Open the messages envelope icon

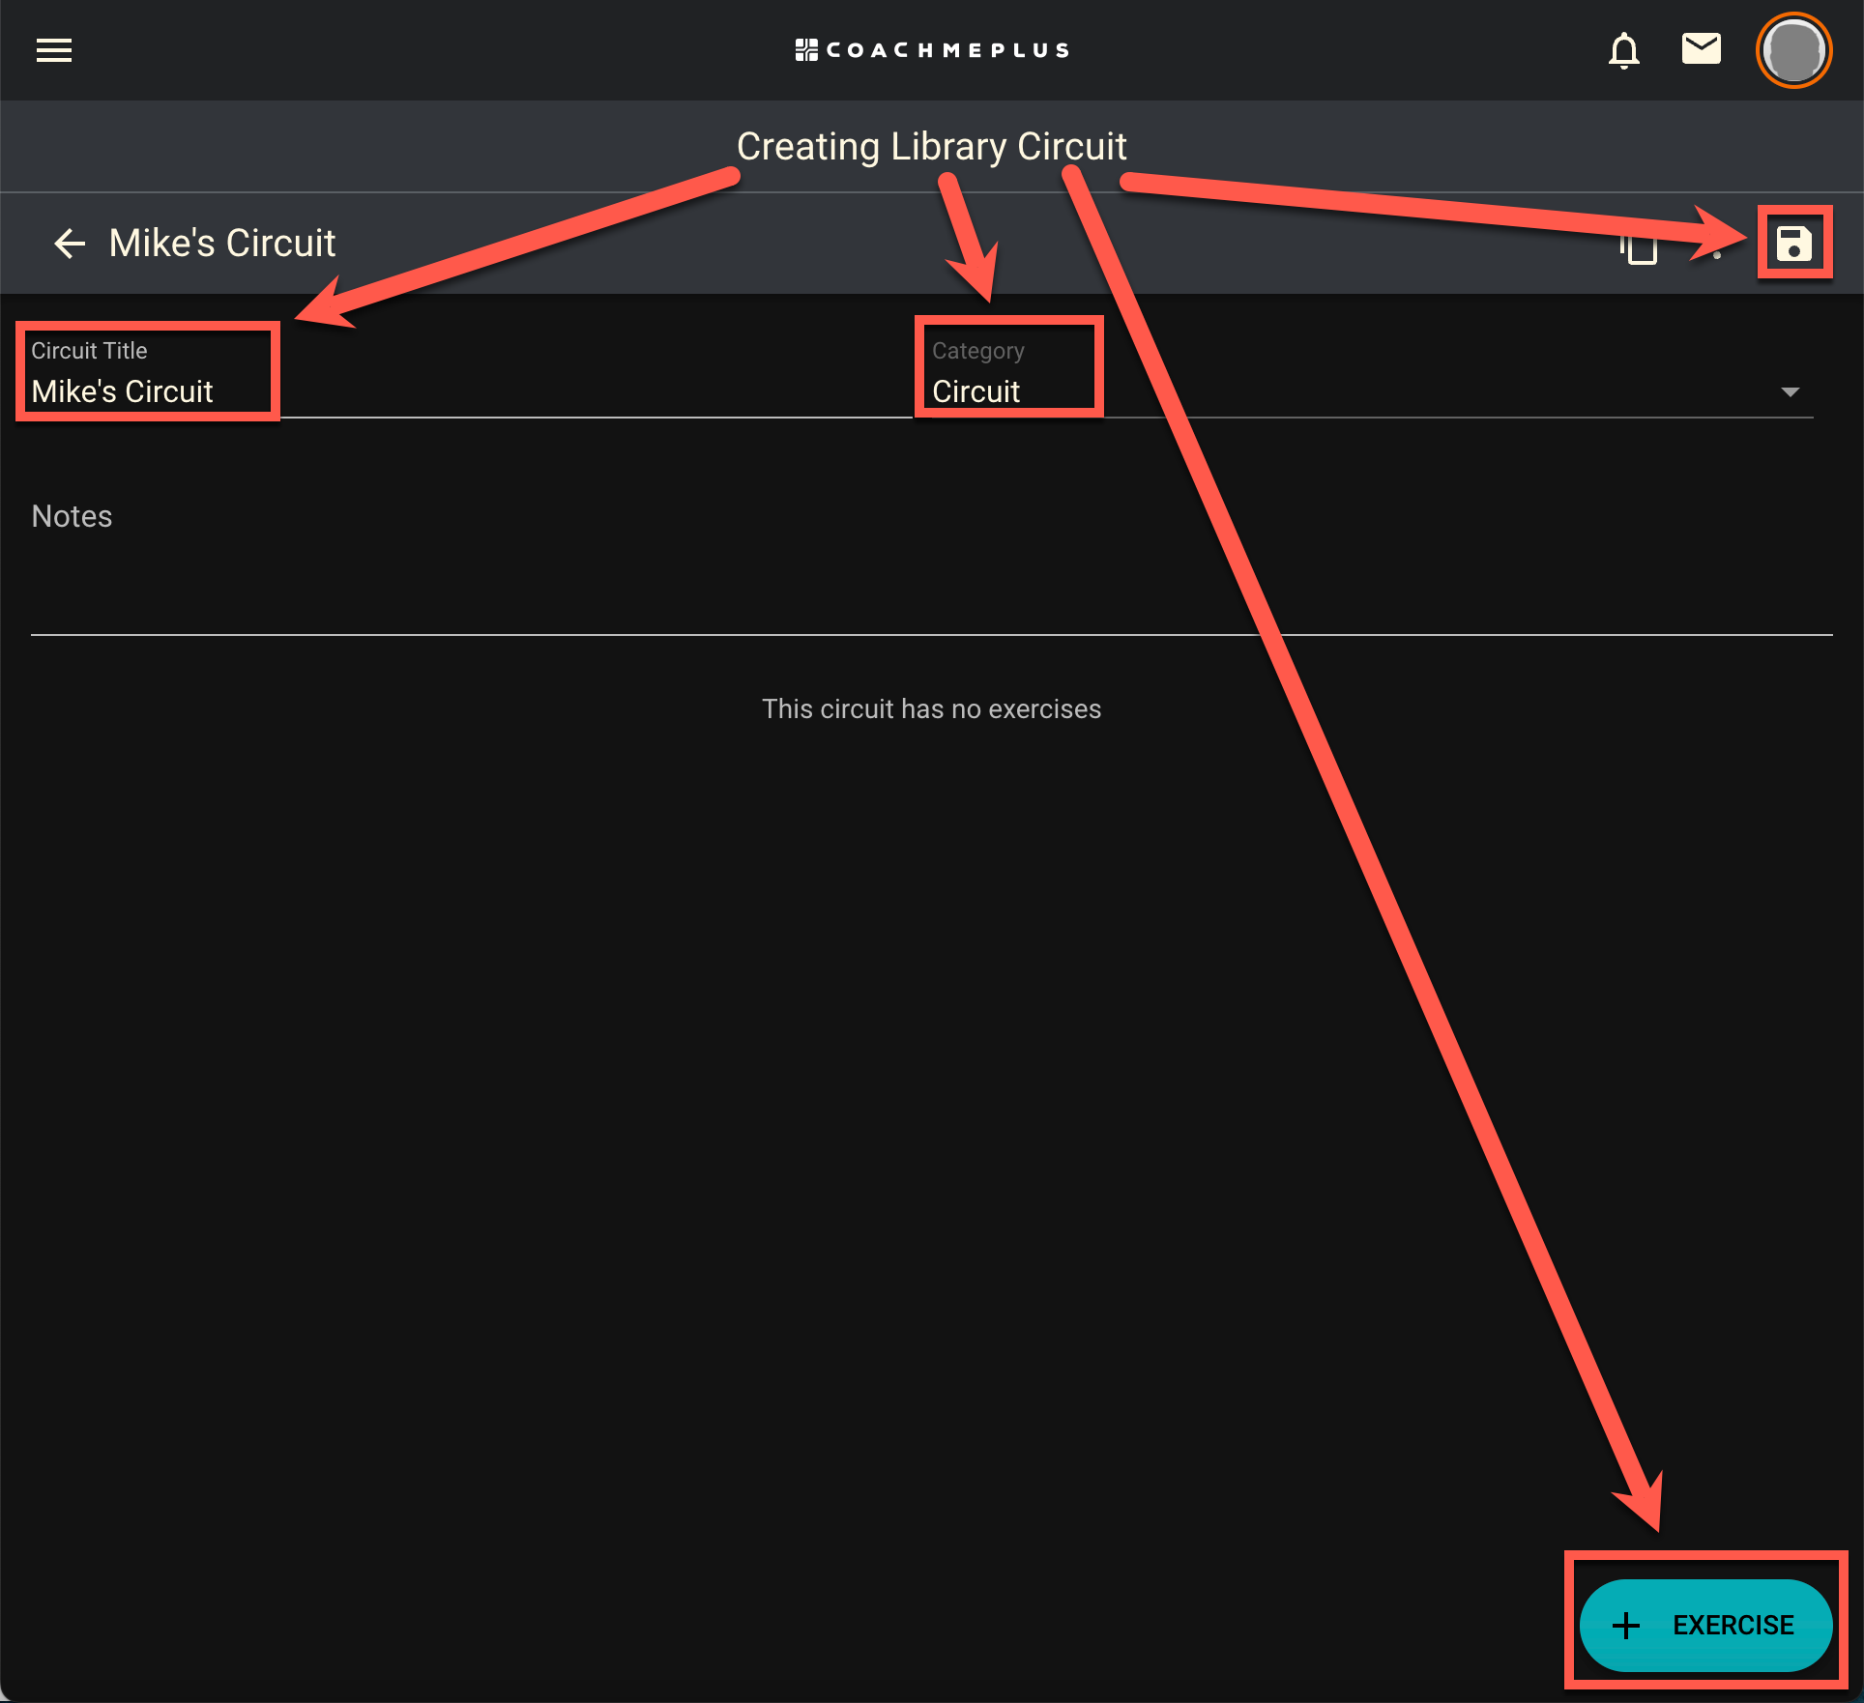1702,48
